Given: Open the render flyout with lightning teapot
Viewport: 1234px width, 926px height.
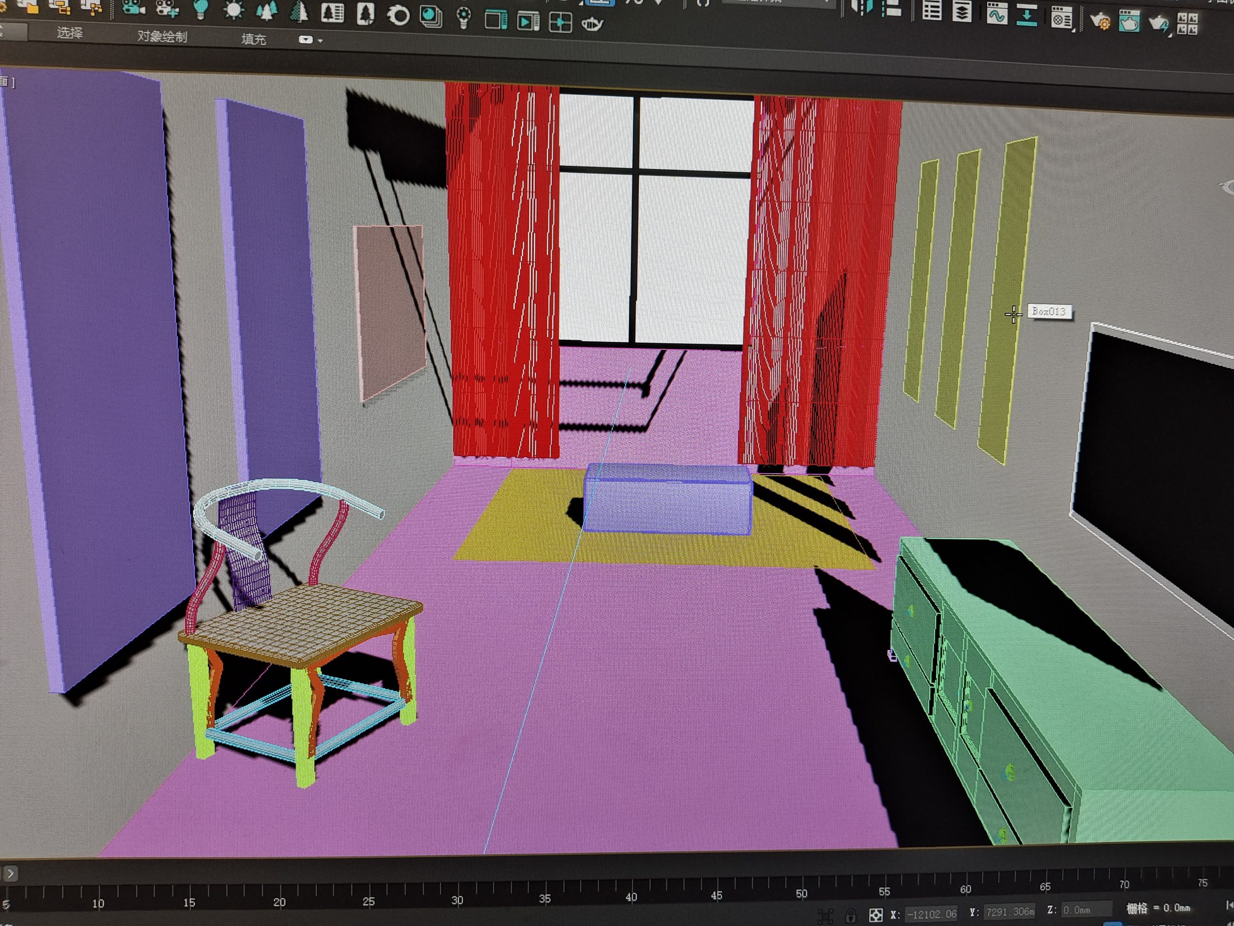Looking at the screenshot, I should point(1158,24).
